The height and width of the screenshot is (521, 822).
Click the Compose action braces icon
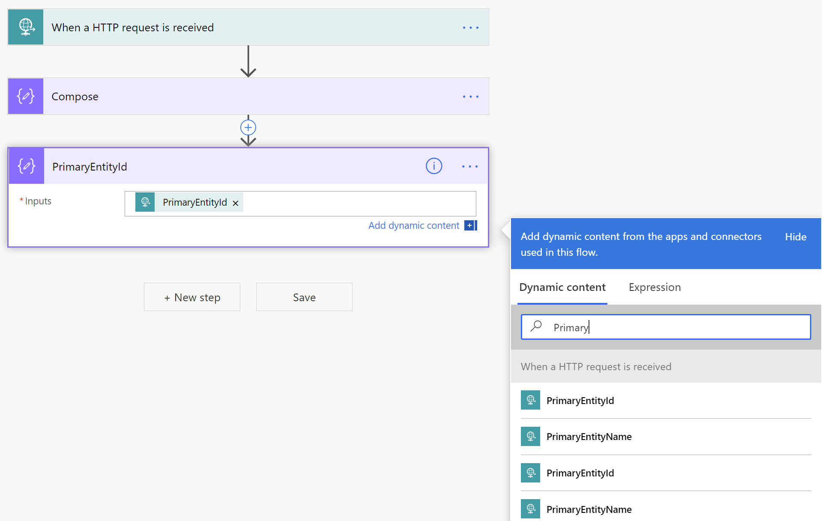click(x=26, y=96)
